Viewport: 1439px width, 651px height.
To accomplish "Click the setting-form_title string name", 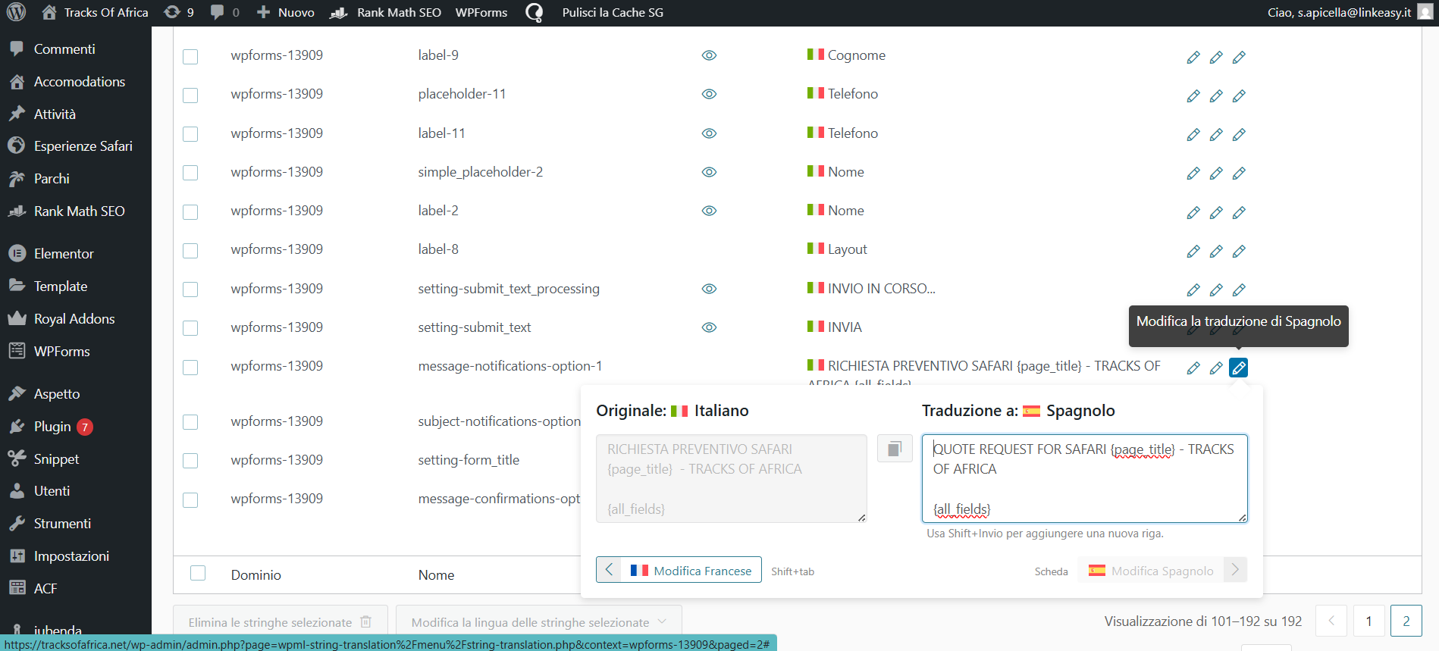I will [x=469, y=460].
